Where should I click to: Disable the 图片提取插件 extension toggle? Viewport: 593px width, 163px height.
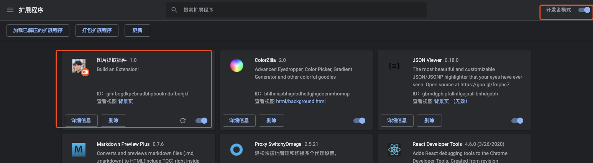click(201, 121)
